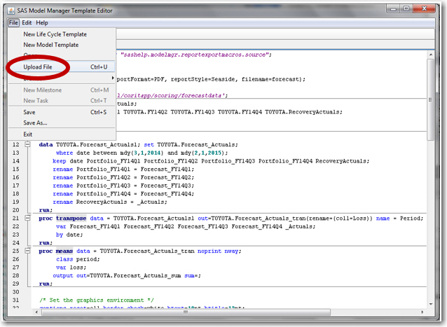Expand the submenu arrow below Upload File
The width and height of the screenshot is (447, 327).
[x=113, y=78]
